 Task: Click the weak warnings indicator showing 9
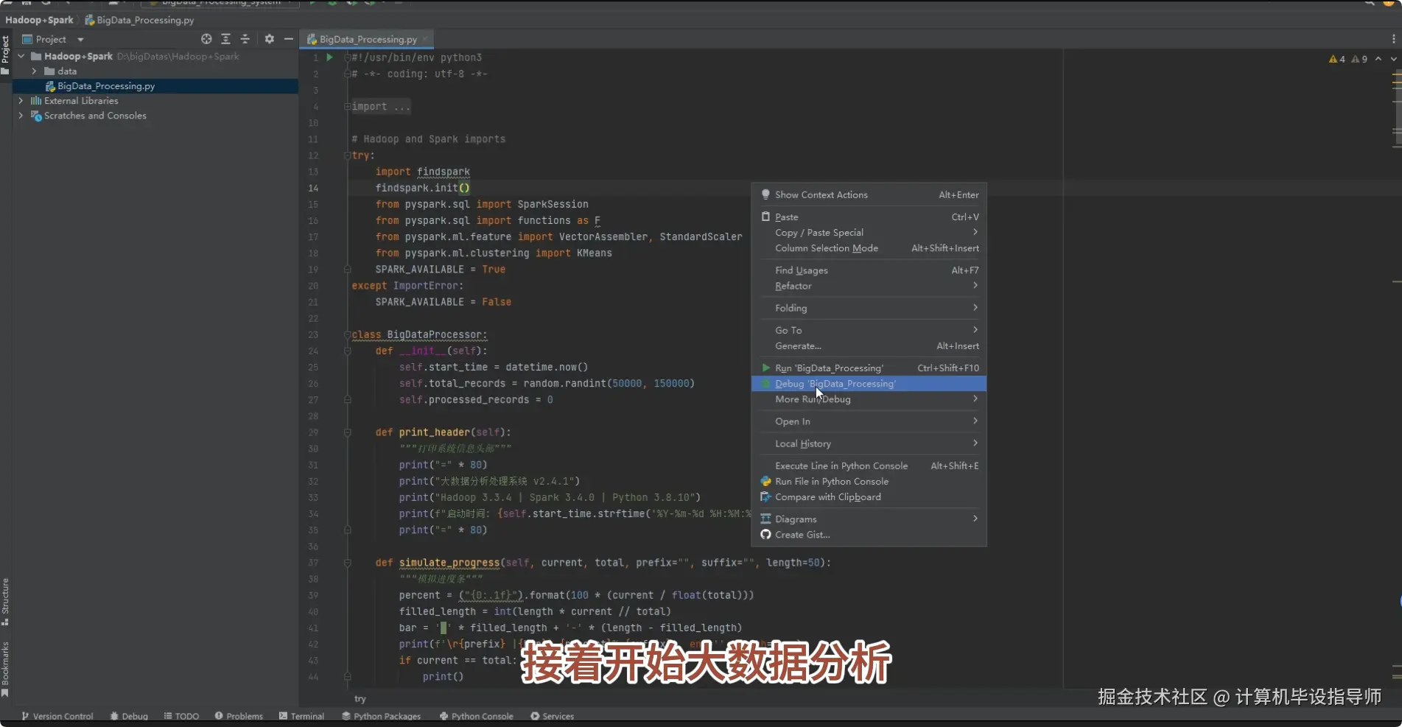tap(1359, 59)
